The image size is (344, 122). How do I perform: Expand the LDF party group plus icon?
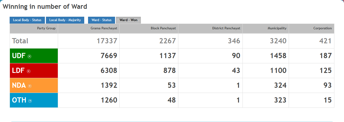[29, 71]
